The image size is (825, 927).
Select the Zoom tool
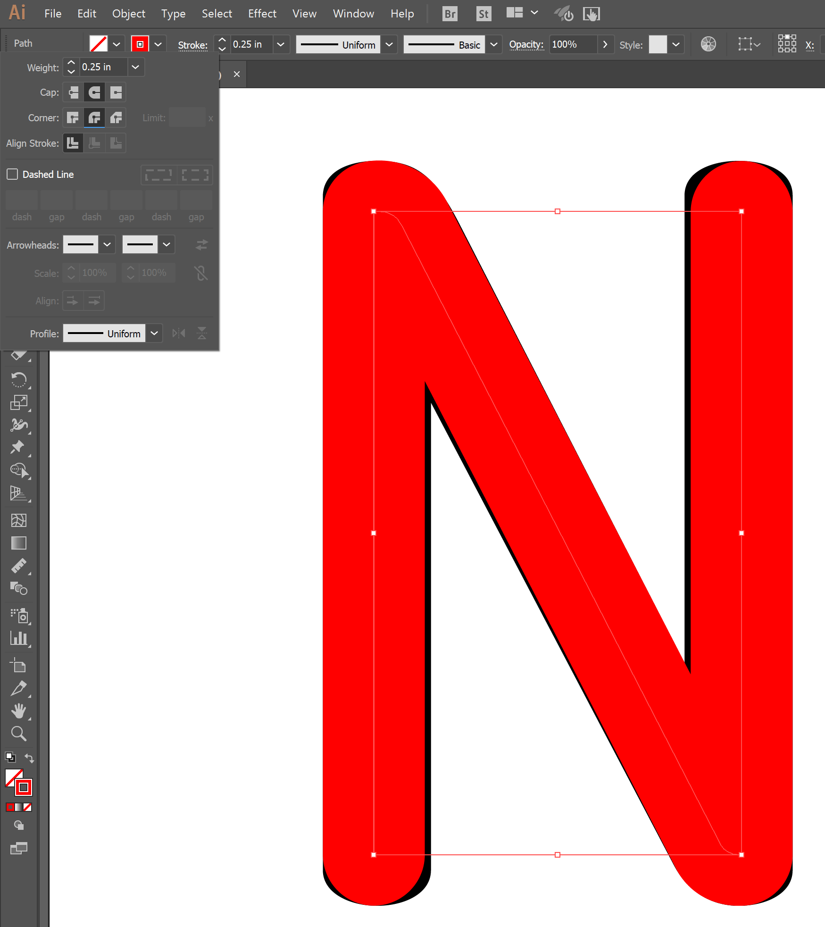(19, 734)
